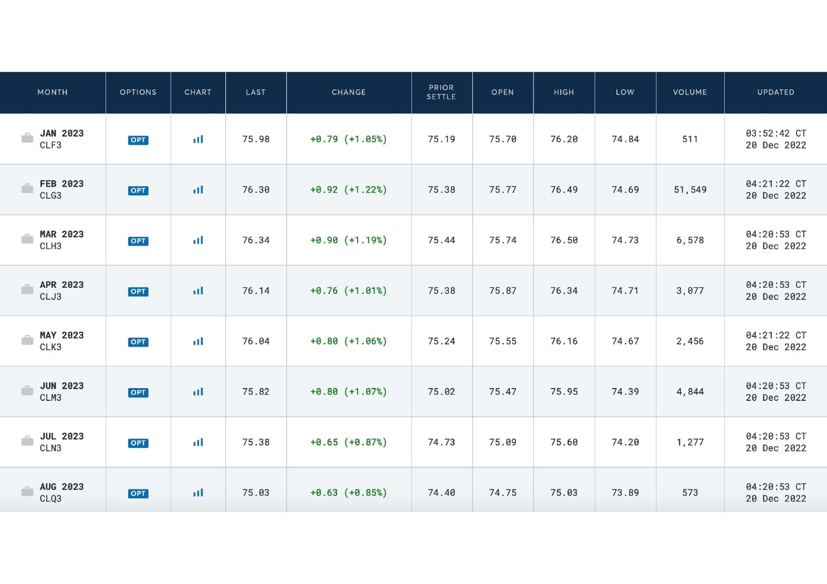
Task: Click briefcase icon beside JAN 2023
Action: (27, 138)
